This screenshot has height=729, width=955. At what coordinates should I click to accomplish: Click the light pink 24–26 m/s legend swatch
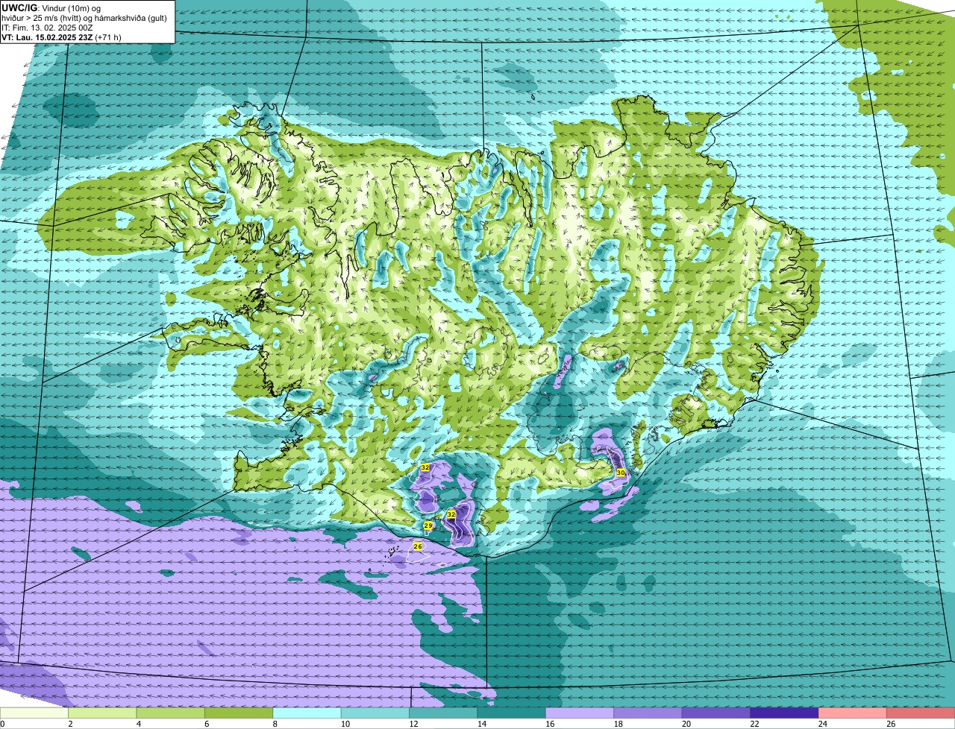pyautogui.click(x=853, y=713)
